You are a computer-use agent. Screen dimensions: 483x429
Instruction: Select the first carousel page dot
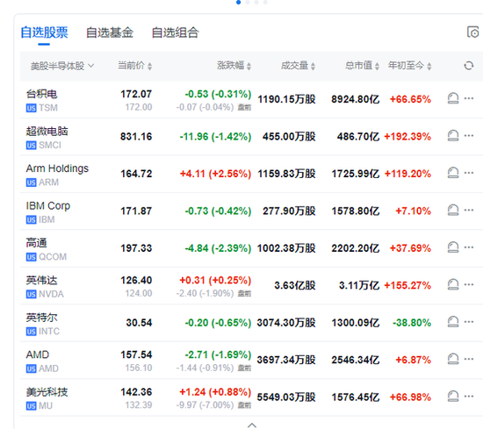(x=238, y=2)
